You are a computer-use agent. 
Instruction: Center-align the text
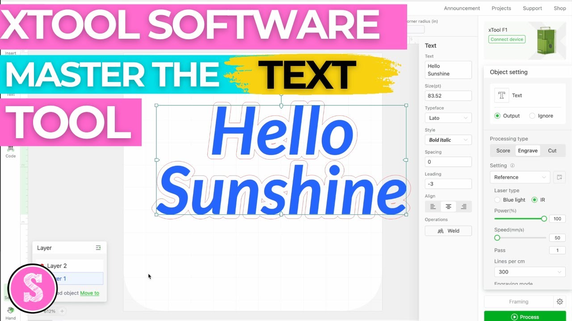click(x=448, y=206)
